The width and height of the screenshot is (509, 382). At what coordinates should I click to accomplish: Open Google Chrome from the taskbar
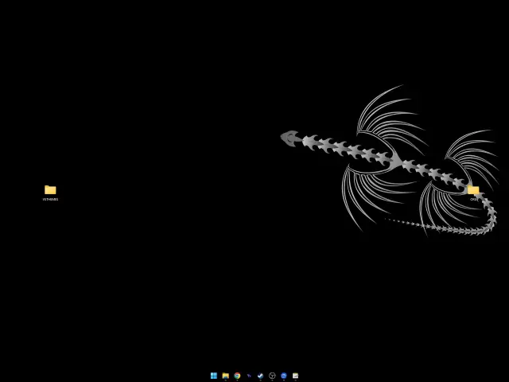click(237, 376)
